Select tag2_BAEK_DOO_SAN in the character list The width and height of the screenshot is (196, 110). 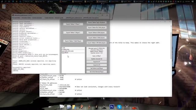pos(73,51)
